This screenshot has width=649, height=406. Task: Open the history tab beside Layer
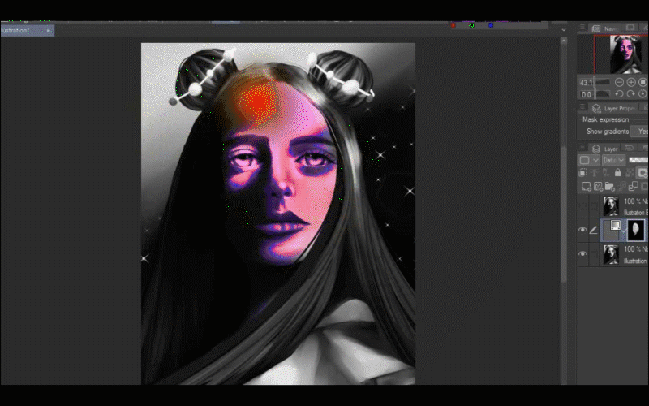point(630,149)
